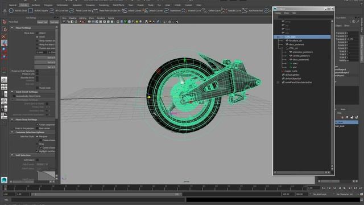
Task: Open the Lighting viewport menu
Action: [x=82, y=18]
